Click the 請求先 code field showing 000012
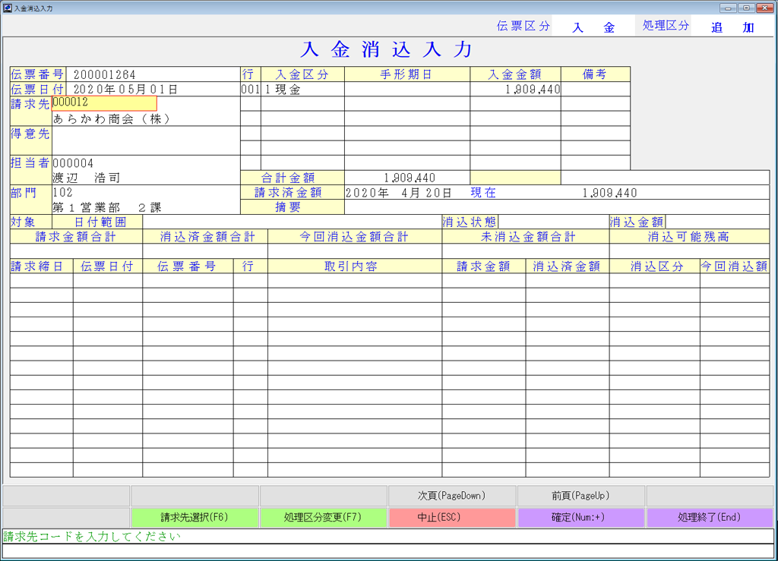The image size is (778, 561). 105,103
